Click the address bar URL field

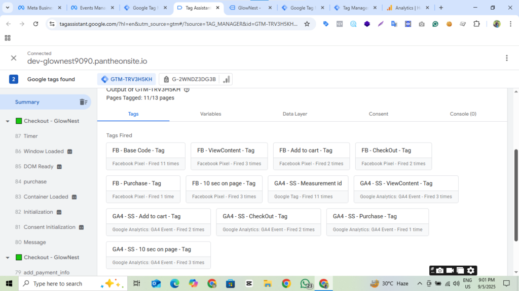(x=178, y=24)
